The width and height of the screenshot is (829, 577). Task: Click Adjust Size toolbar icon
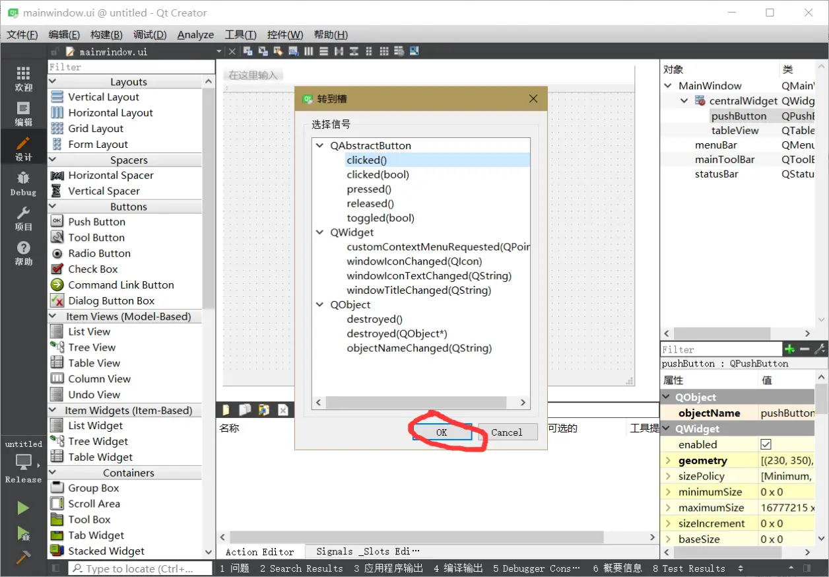pos(414,51)
